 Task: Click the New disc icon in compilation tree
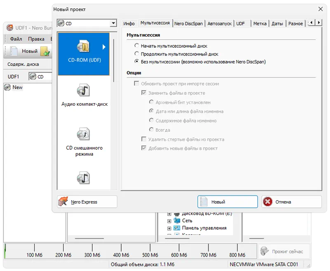(7, 87)
